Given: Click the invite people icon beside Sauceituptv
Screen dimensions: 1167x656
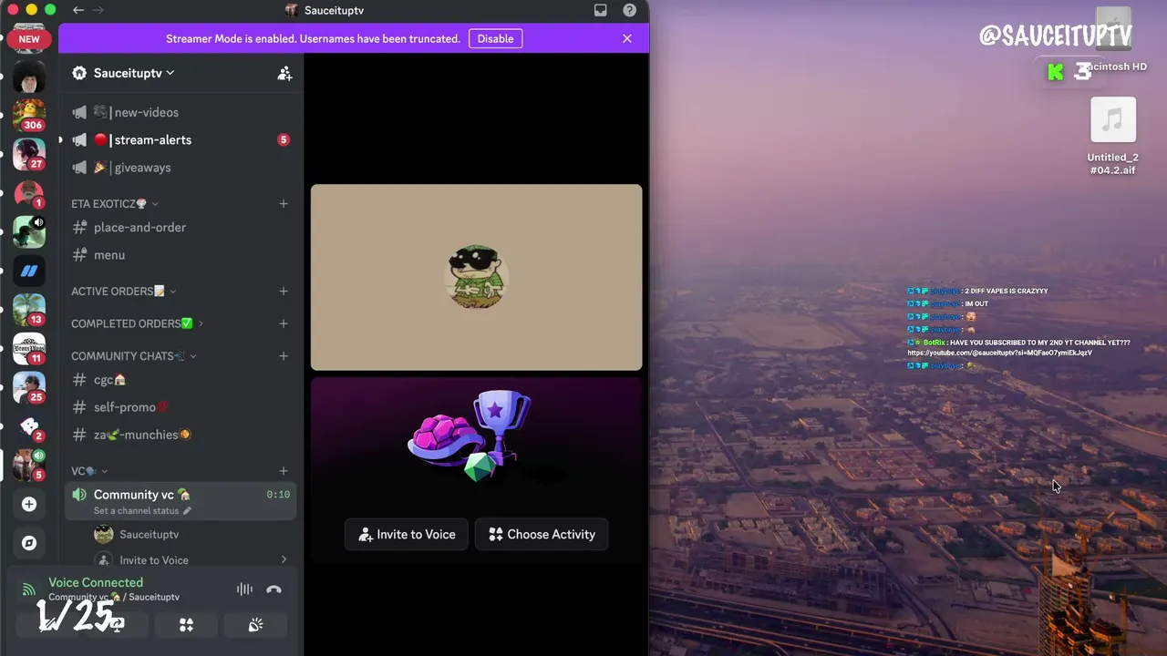Looking at the screenshot, I should click(x=284, y=74).
